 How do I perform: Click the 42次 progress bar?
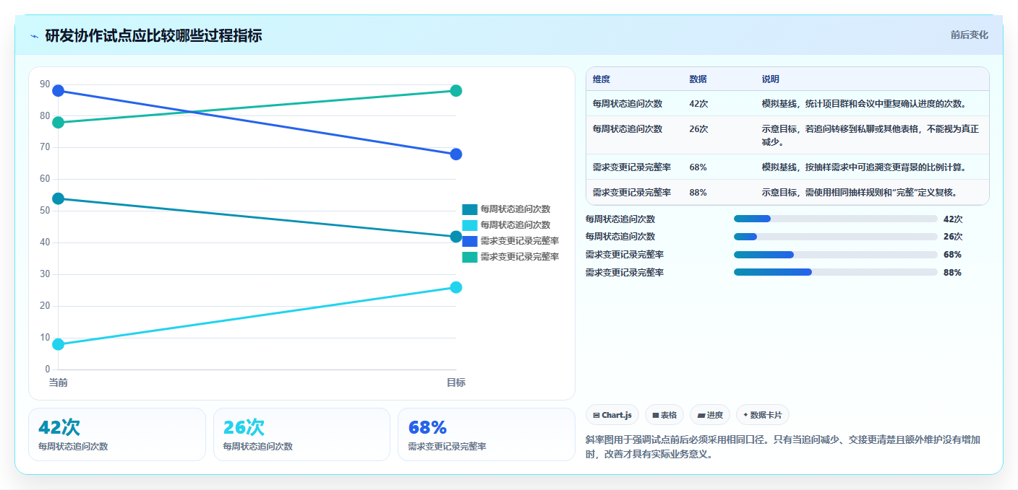click(835, 219)
